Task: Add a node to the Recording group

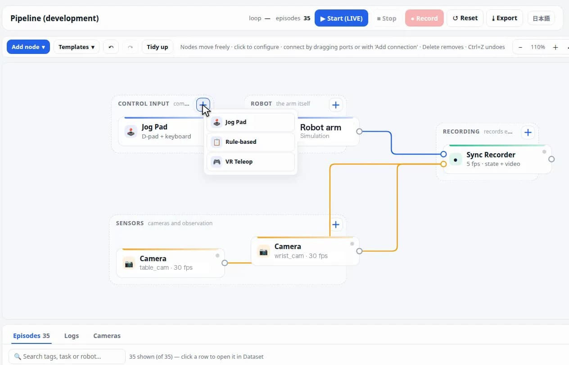Action: pos(528,133)
